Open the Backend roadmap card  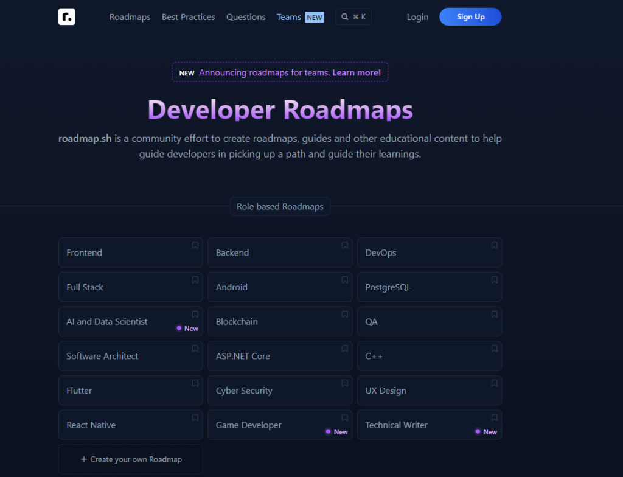coord(280,252)
